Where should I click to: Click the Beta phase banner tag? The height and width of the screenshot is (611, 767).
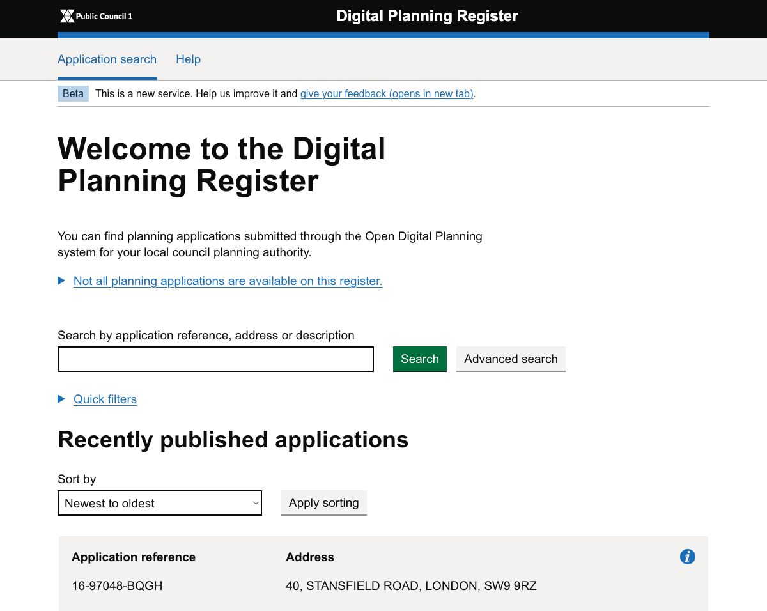[73, 93]
